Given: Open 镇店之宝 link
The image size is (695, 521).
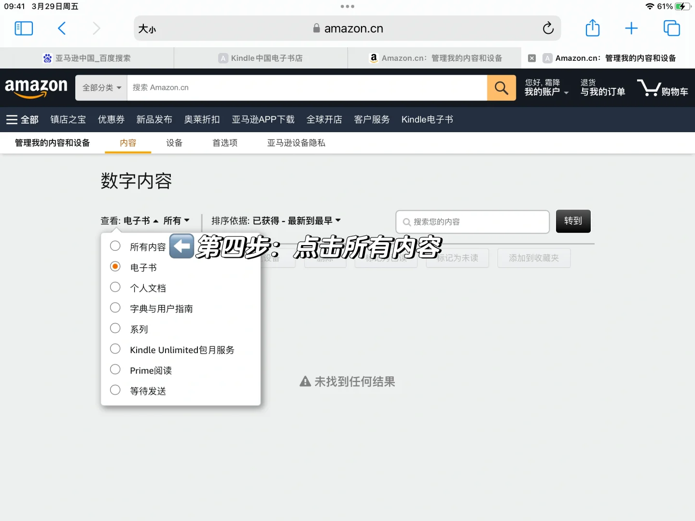Looking at the screenshot, I should point(68,120).
